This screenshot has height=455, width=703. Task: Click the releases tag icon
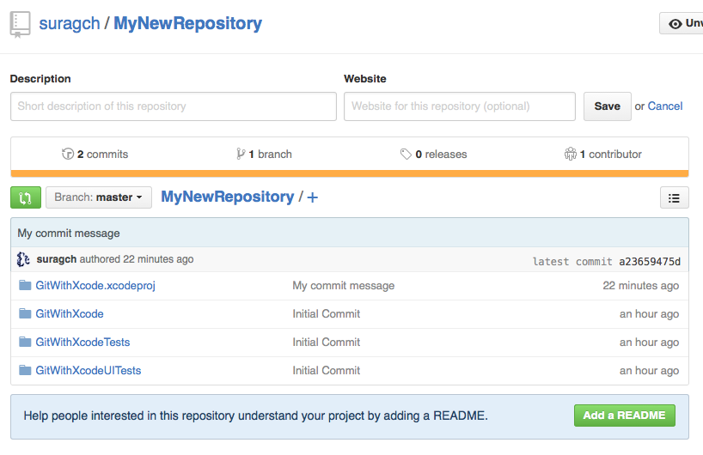406,154
